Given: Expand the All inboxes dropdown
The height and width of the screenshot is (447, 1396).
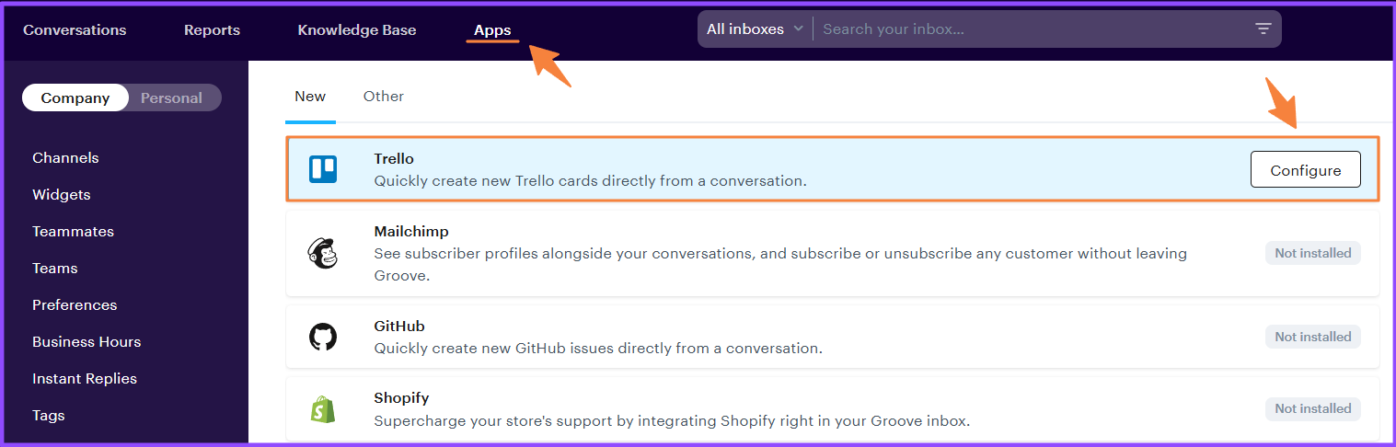Looking at the screenshot, I should (755, 29).
